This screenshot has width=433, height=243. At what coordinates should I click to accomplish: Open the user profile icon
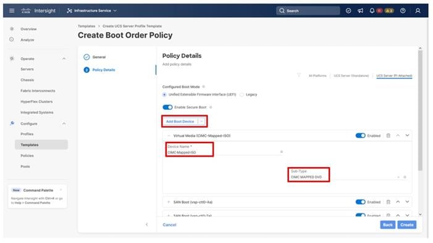(x=418, y=10)
